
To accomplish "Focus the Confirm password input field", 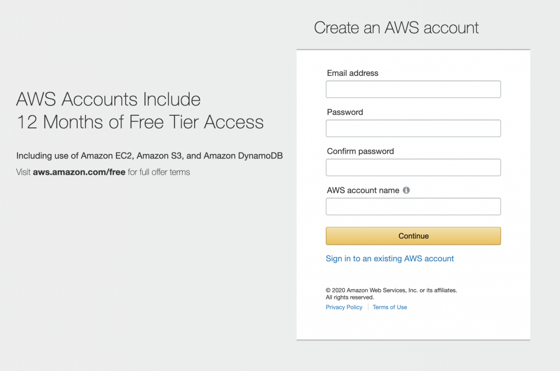I will (413, 167).
